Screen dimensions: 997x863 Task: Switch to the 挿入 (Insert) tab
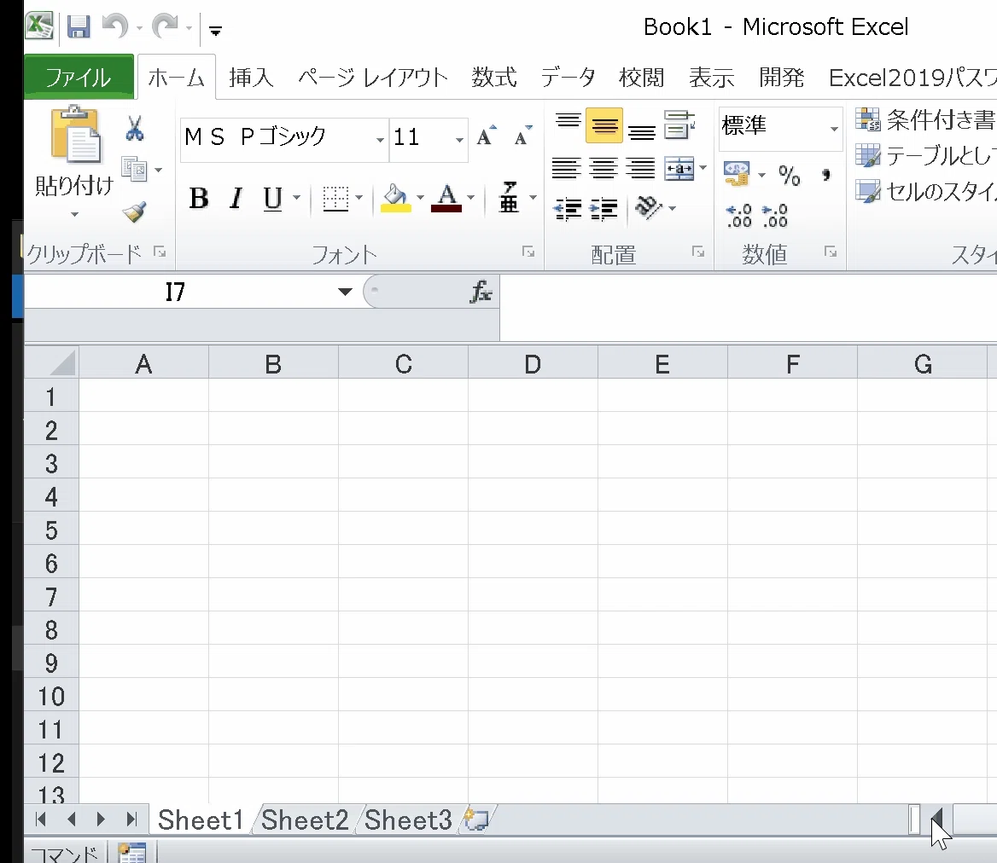pyautogui.click(x=252, y=78)
